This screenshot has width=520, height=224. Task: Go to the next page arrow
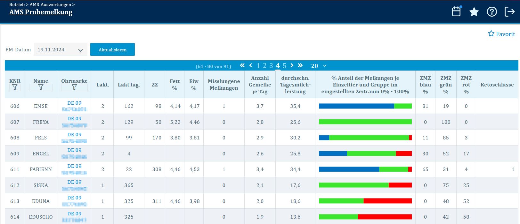click(292, 65)
